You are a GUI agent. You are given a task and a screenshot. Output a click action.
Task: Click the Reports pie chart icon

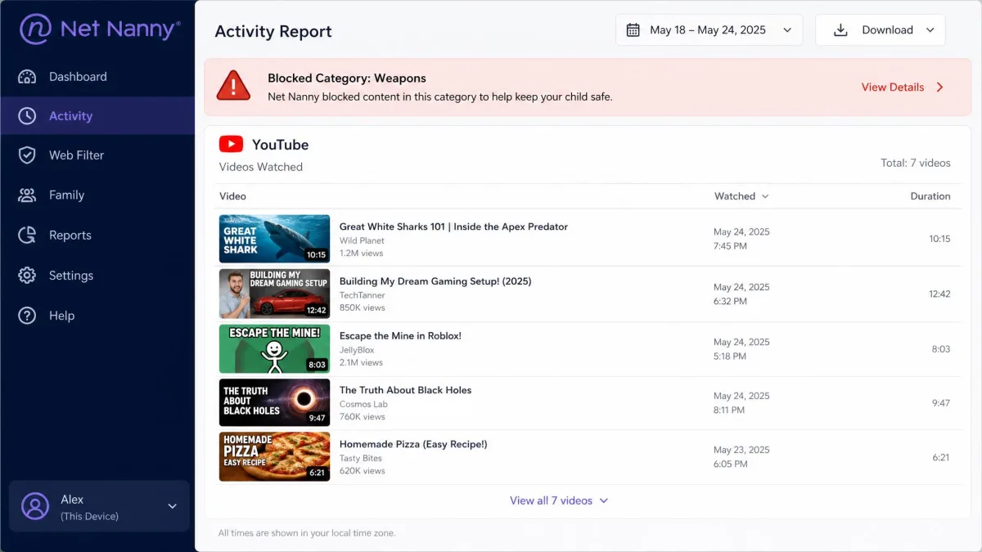[x=27, y=236]
